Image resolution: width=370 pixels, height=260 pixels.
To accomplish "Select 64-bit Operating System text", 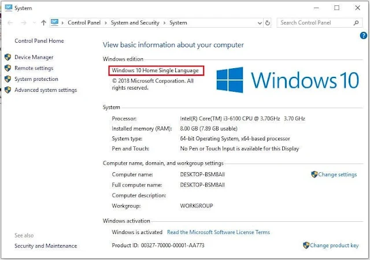I will point(235,139).
